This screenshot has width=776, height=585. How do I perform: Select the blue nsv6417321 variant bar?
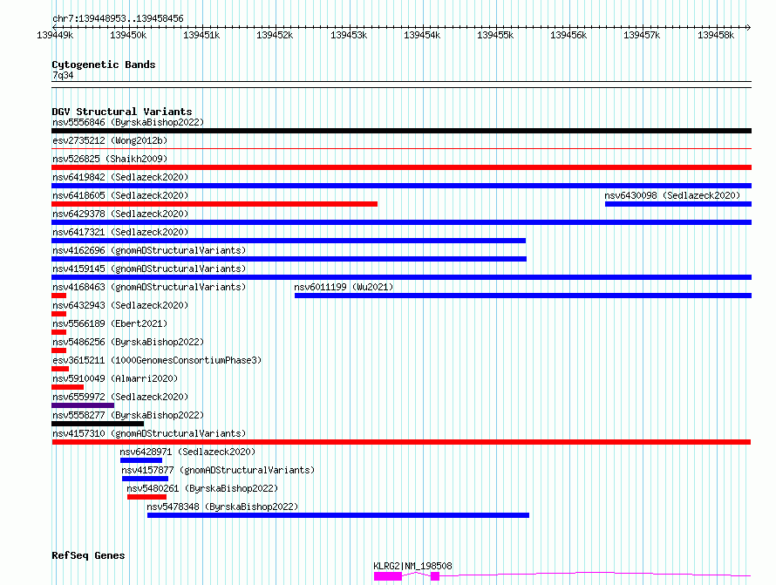(289, 241)
